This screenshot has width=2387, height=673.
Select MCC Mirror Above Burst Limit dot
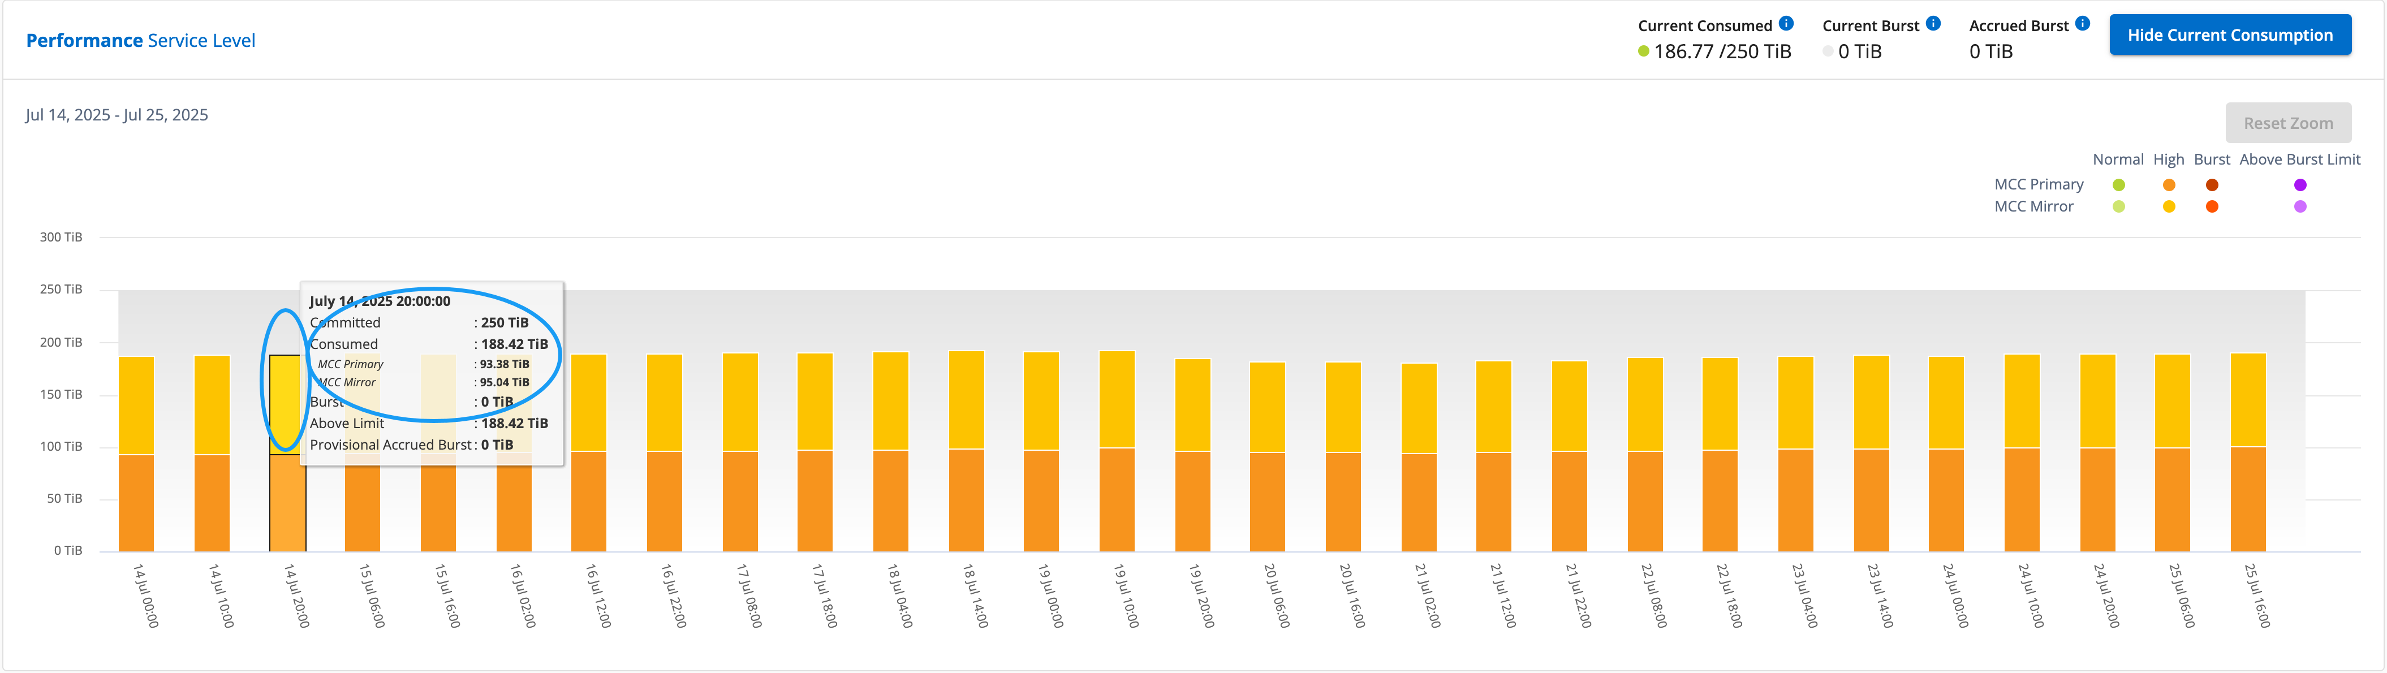[2300, 207]
